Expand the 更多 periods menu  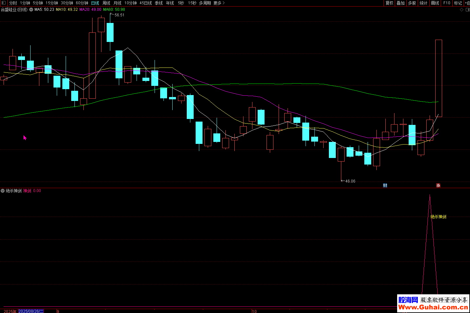219,3
